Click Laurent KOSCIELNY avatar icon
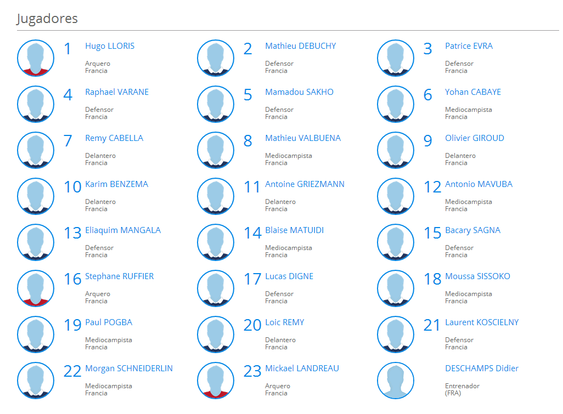The width and height of the screenshot is (563, 414). (x=396, y=334)
